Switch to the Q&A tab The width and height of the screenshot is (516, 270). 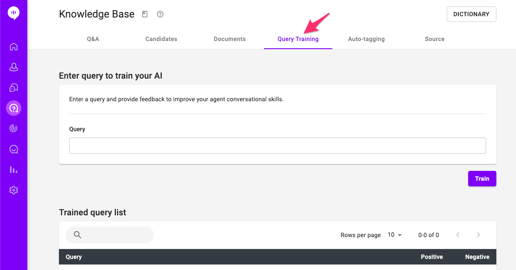pos(93,39)
